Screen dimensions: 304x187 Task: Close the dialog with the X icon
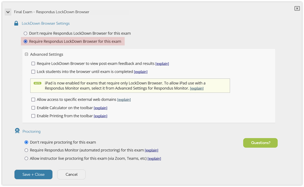[x=297, y=8]
